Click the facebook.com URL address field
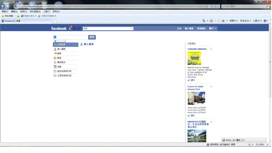Viewport: 272px width, 153px height. 111,6
